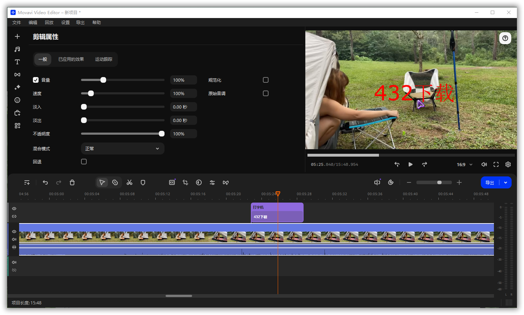Click the scissors split tool
Viewport: 524px width, 315px height.
coord(129,182)
